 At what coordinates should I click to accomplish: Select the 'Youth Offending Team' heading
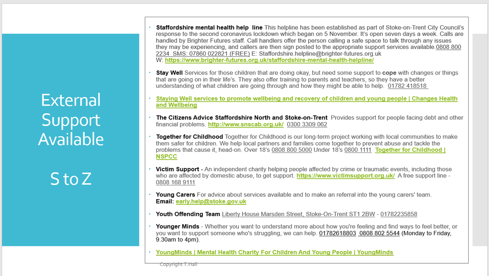188,214
